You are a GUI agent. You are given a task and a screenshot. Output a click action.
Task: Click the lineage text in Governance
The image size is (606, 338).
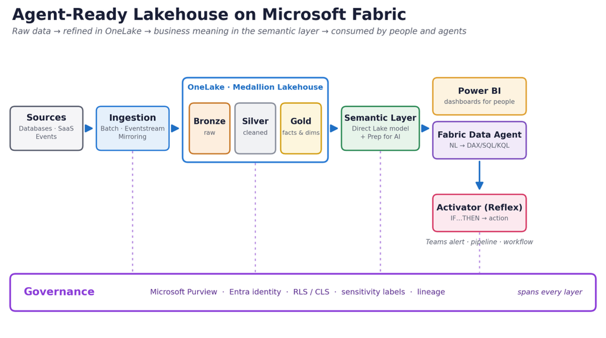(x=431, y=292)
